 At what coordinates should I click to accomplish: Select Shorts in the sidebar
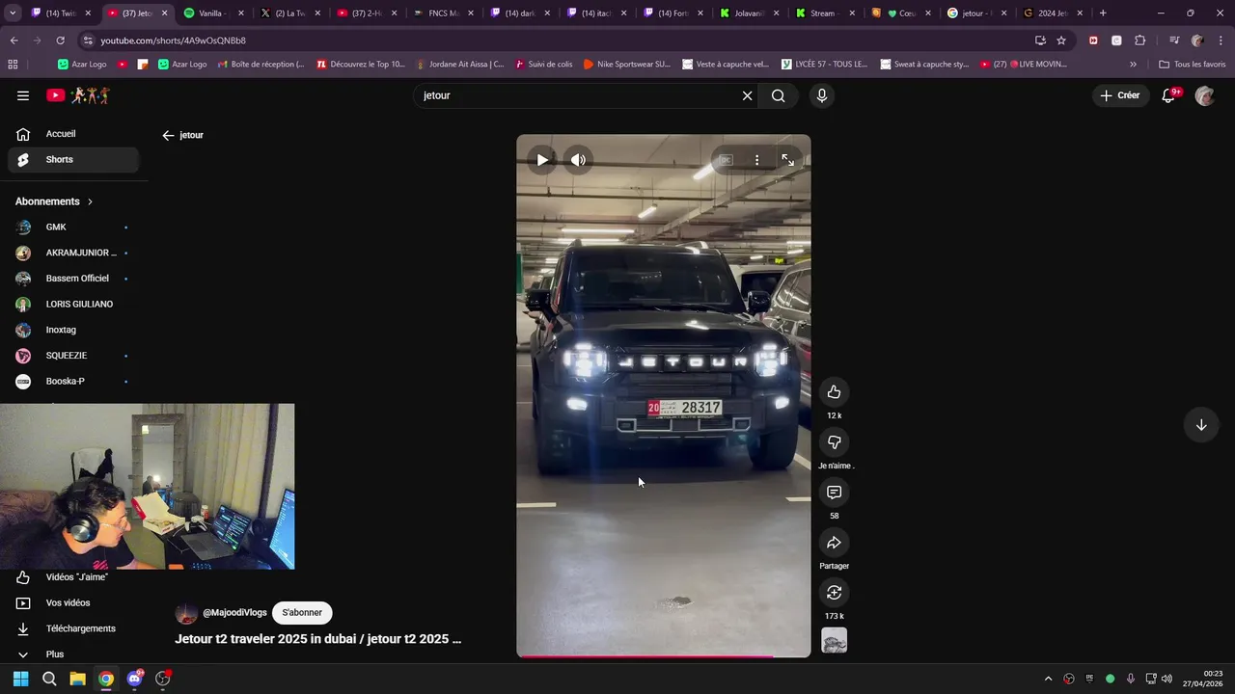coord(74,159)
